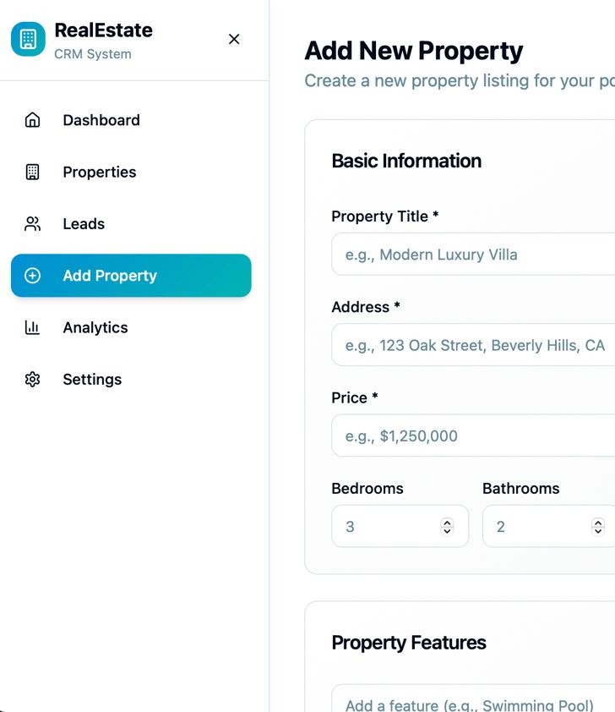Screen dimensions: 615x712
Task: Decrement Bathrooms using the down stepper arrow
Action: (x=597, y=530)
